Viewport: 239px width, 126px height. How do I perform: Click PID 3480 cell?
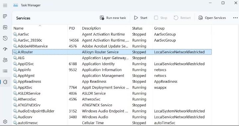point(73,117)
